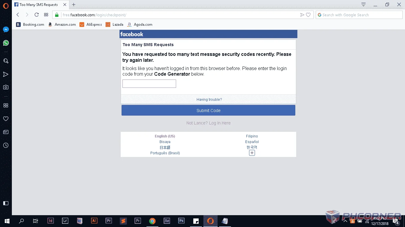Open a new tab with the plus button
The height and width of the screenshot is (227, 405).
[74, 4]
